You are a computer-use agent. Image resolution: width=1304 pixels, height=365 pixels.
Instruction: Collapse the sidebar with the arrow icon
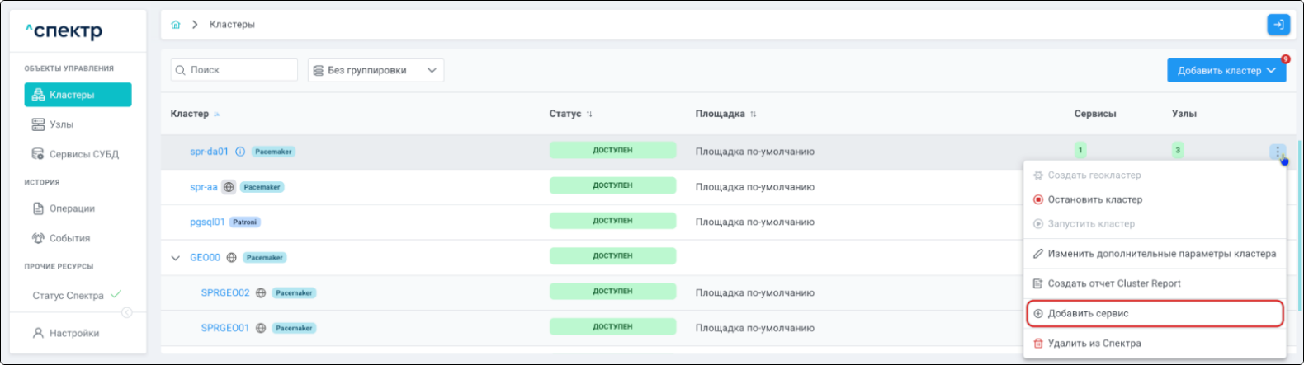tap(126, 312)
